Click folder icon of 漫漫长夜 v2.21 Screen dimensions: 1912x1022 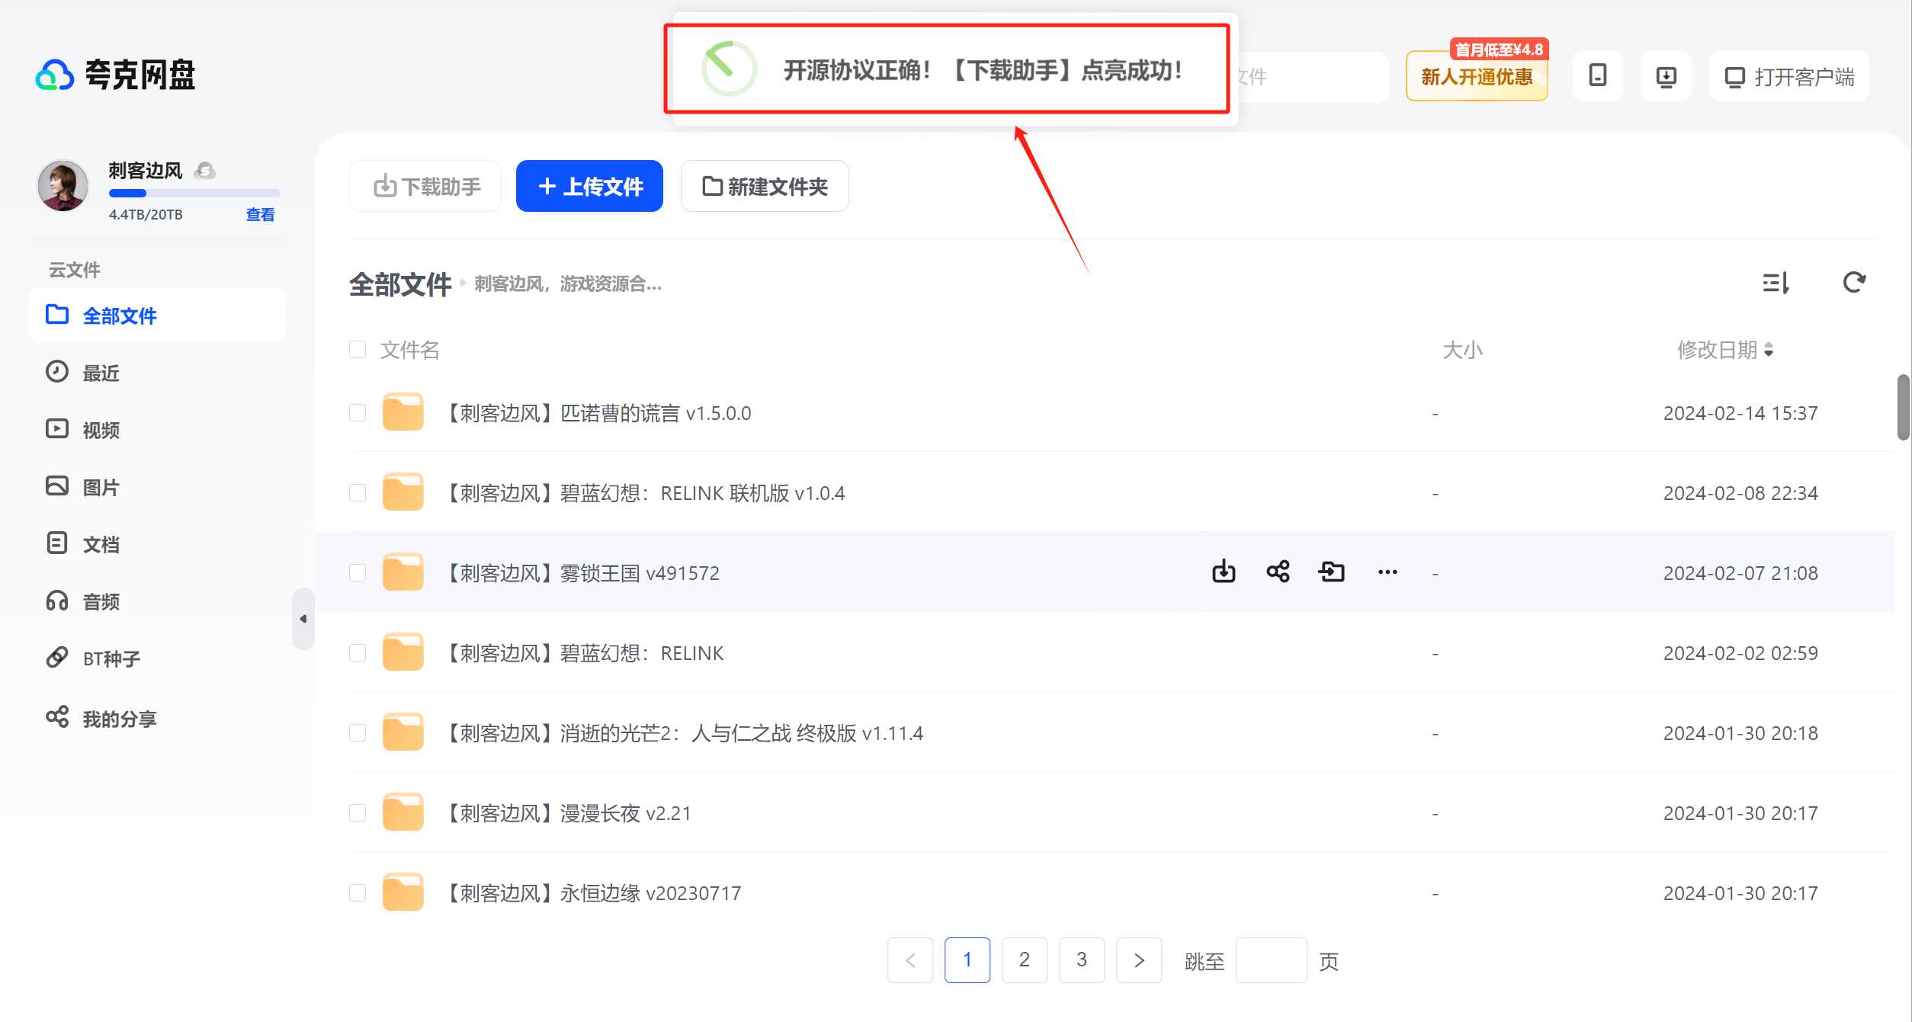[403, 812]
